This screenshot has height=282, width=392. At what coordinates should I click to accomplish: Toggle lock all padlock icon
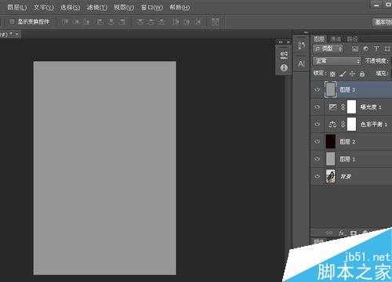pos(362,74)
